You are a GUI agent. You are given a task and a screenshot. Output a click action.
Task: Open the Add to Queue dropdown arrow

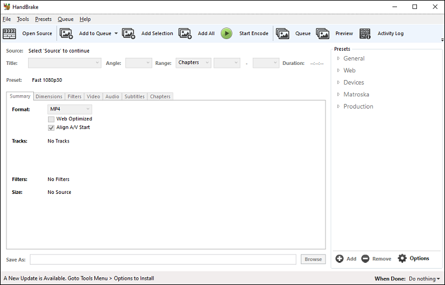(x=116, y=33)
